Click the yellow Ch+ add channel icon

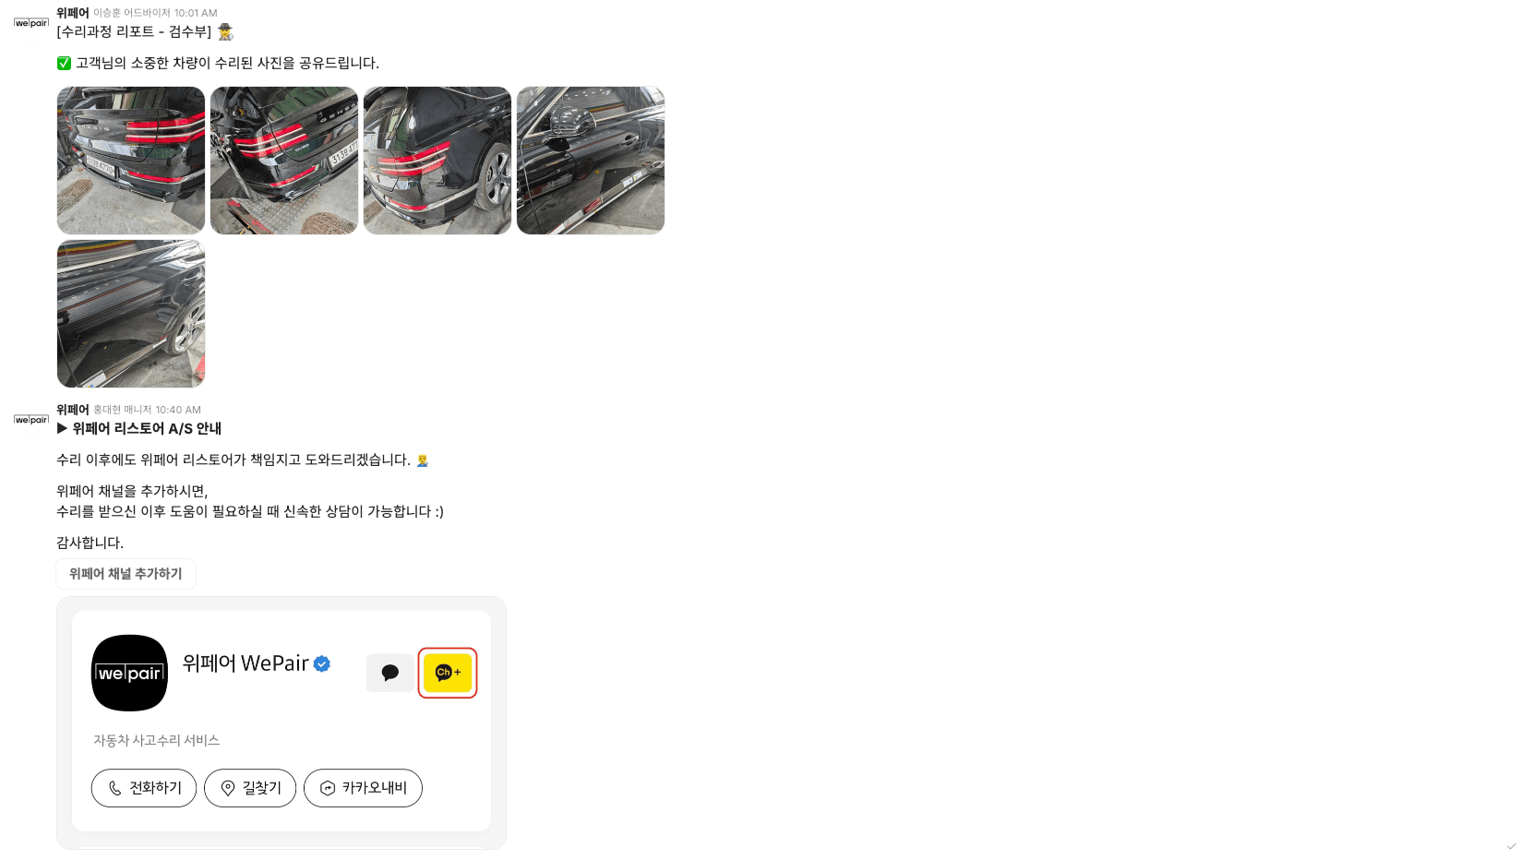448,673
